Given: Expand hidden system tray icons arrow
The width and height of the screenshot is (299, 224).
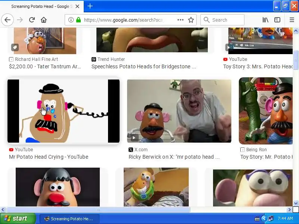Looking at the screenshot, I should click(264, 218).
